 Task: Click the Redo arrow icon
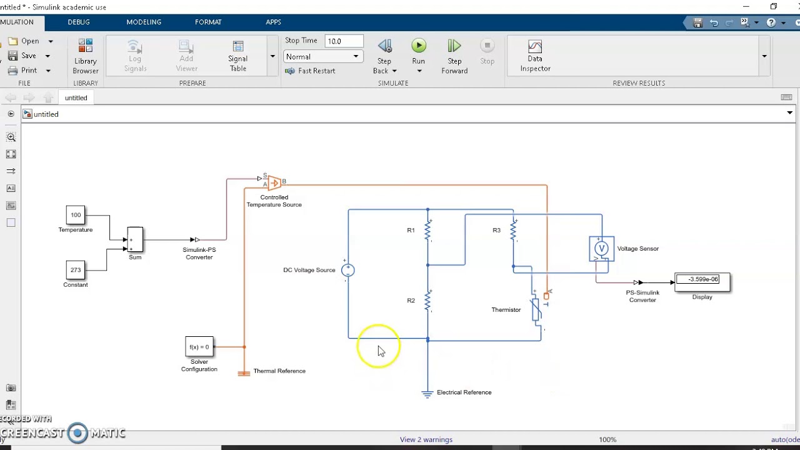click(729, 22)
